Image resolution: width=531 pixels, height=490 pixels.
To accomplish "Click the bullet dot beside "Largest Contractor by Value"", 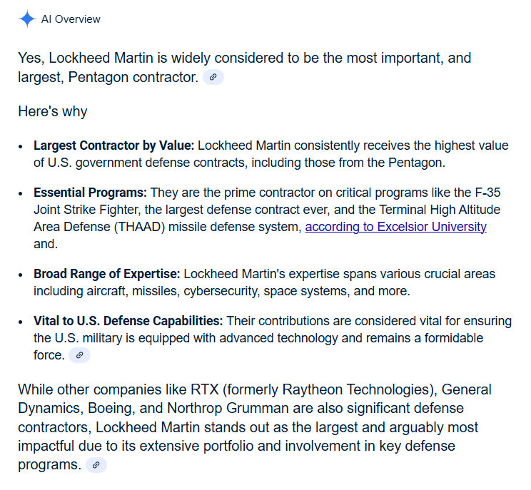I will 21,146.
